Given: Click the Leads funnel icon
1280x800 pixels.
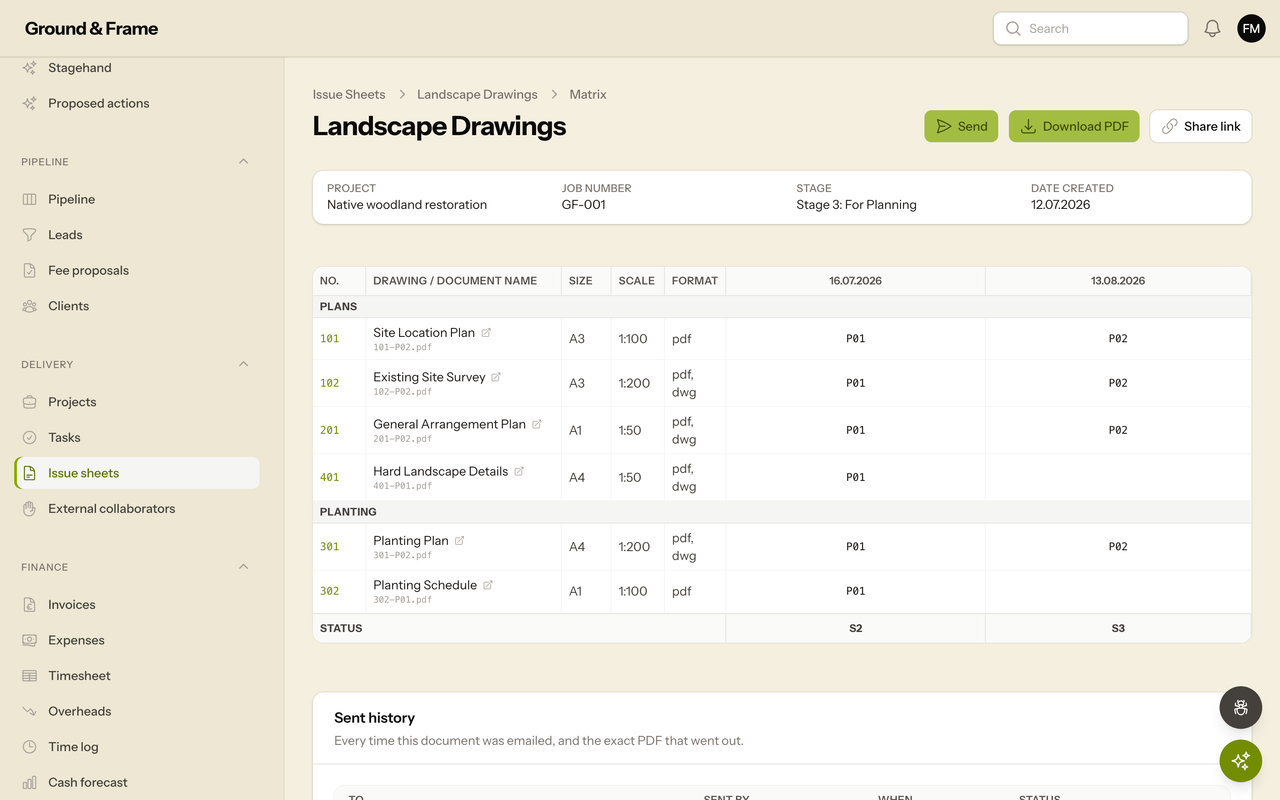Looking at the screenshot, I should pyautogui.click(x=30, y=235).
